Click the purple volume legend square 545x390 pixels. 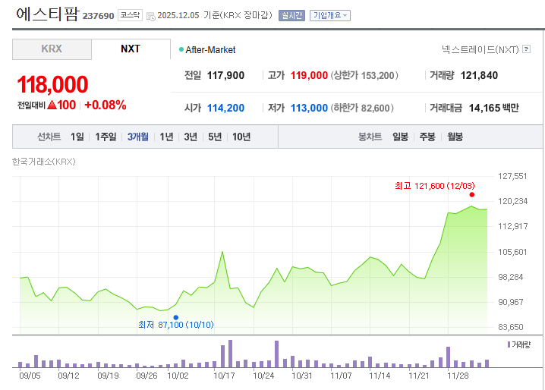point(509,344)
